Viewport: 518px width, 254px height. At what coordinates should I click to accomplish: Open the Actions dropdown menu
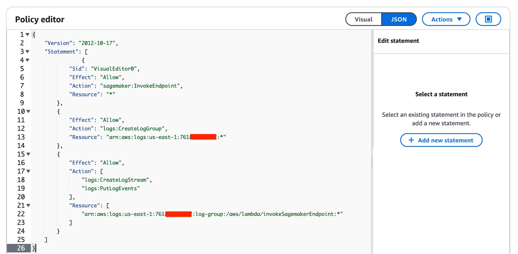pos(446,19)
